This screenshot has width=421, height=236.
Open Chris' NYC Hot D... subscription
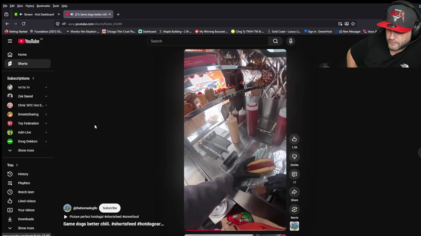click(28, 105)
